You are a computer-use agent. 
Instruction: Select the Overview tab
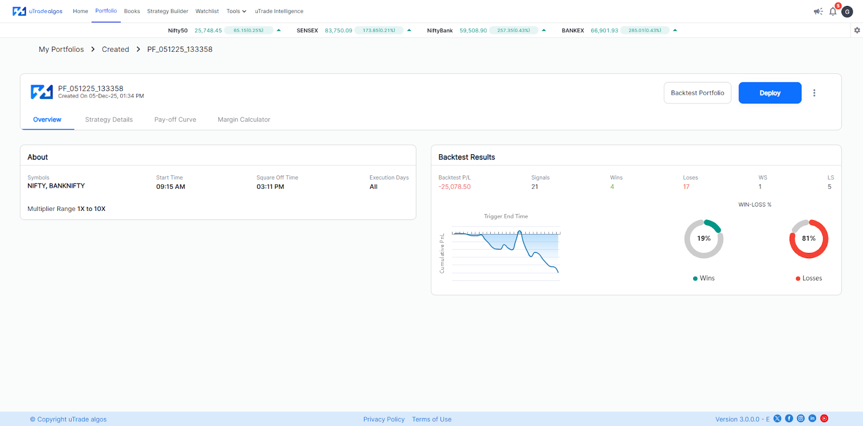(47, 120)
